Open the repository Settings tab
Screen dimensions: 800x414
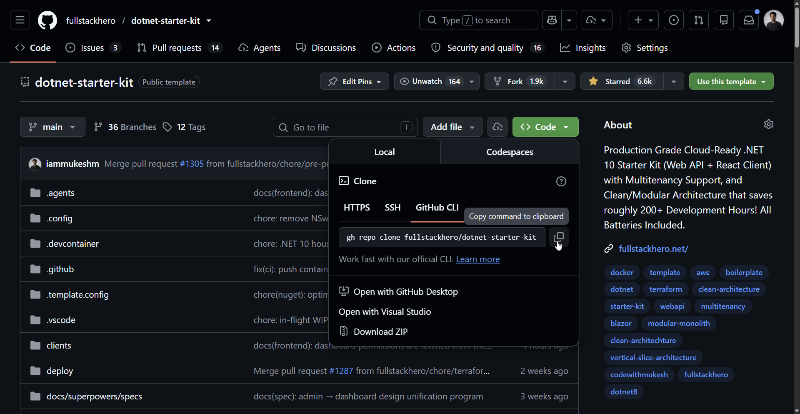click(x=645, y=48)
